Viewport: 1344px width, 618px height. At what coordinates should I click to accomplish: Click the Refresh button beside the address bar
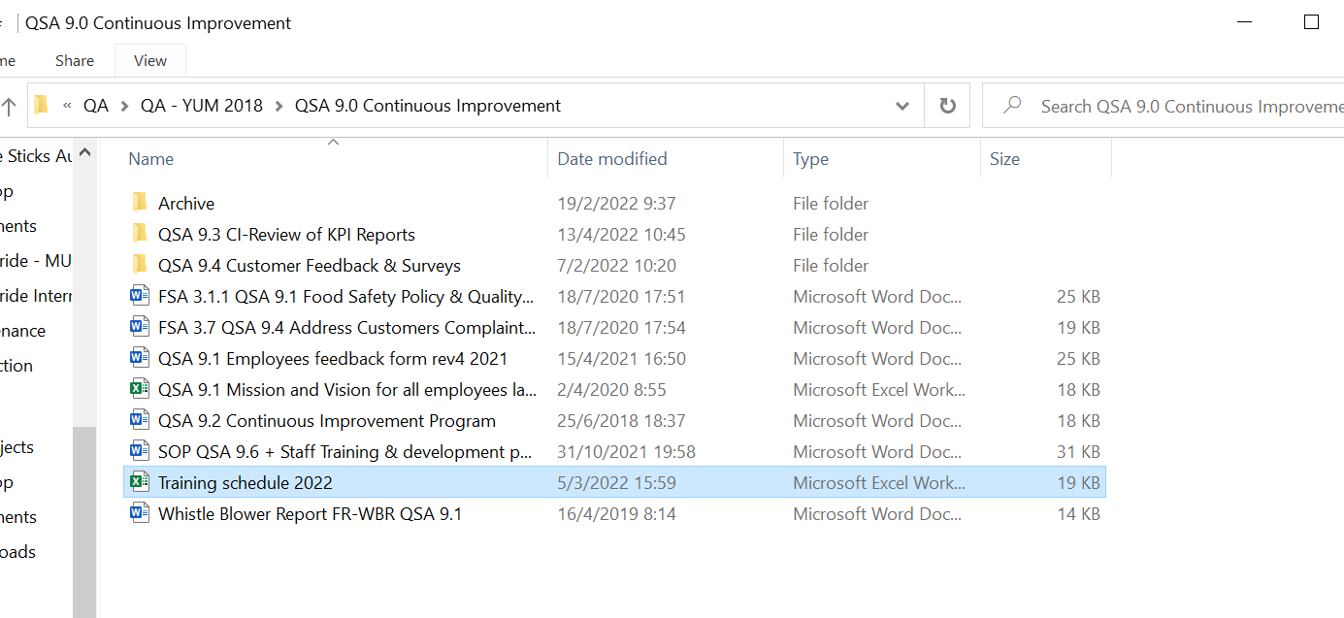click(x=947, y=106)
